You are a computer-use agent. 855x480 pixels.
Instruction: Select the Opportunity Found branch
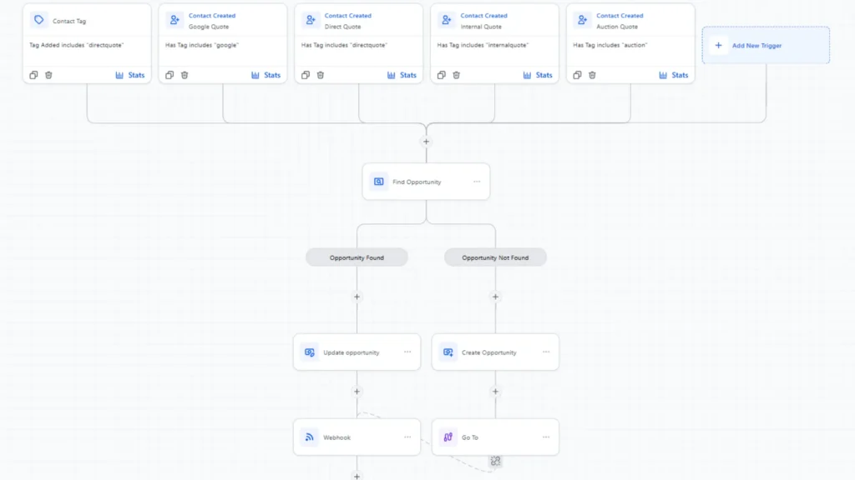pos(357,257)
